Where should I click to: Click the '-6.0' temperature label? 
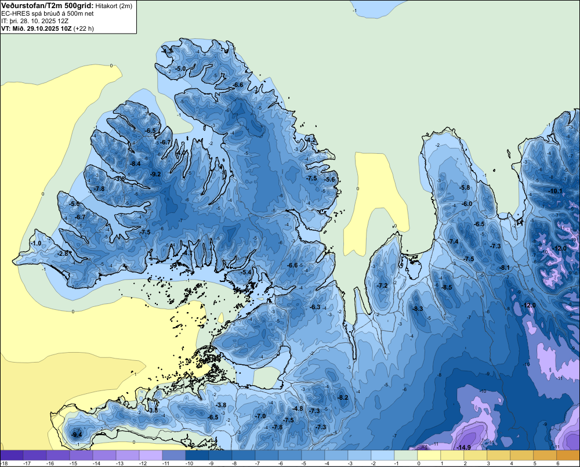click(x=467, y=204)
